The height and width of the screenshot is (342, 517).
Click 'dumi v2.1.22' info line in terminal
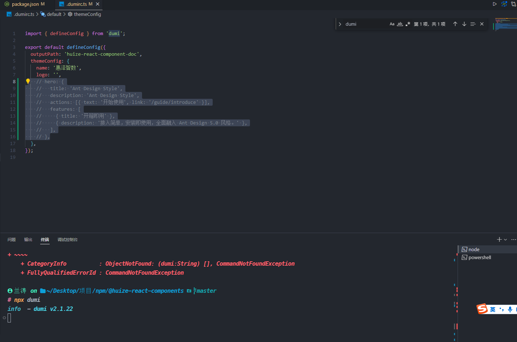pyautogui.click(x=53, y=309)
